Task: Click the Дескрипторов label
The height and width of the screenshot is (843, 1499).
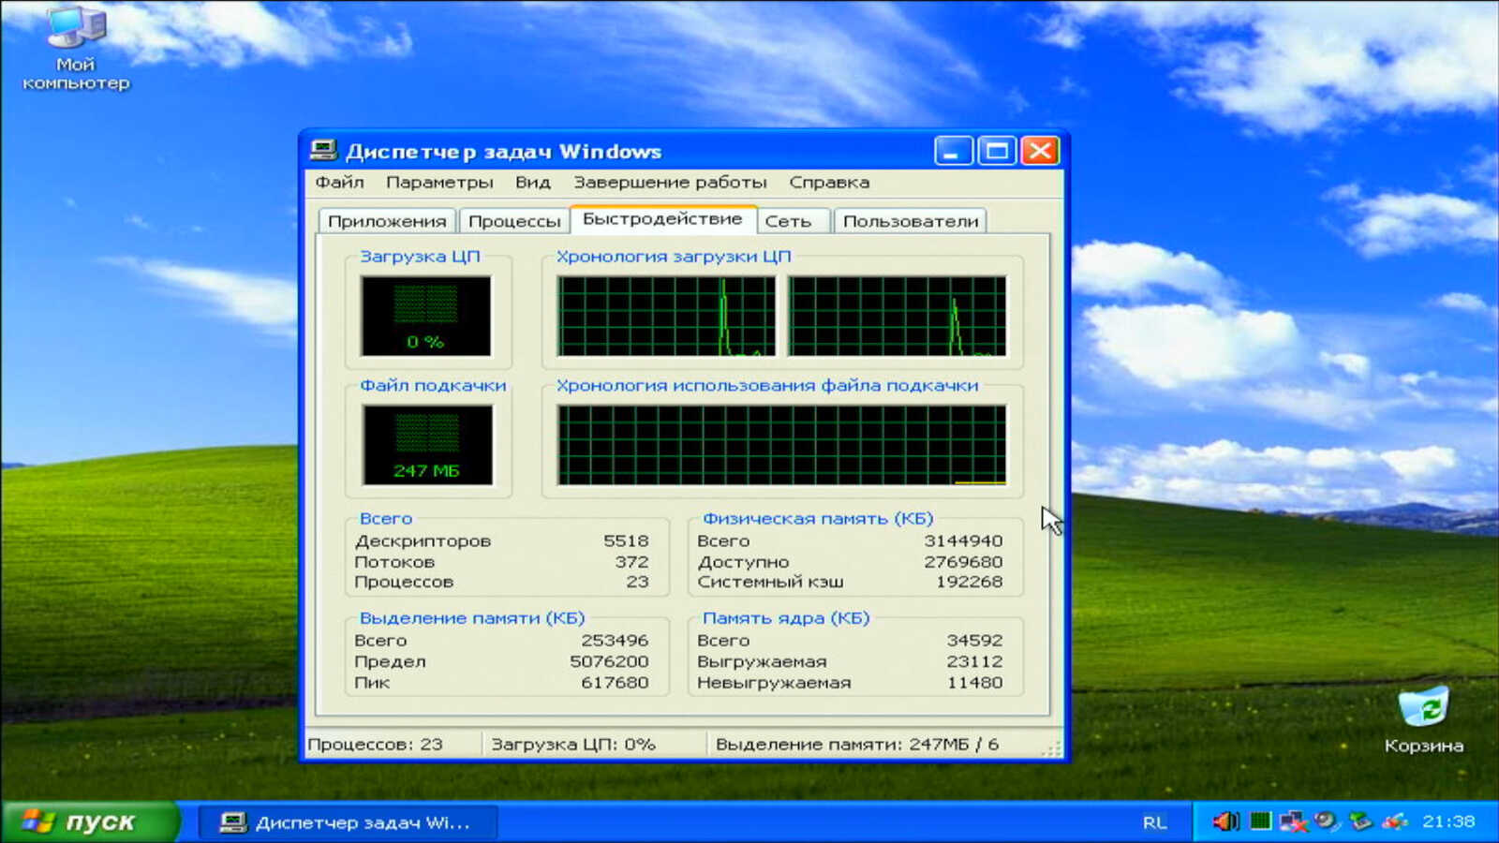Action: (x=423, y=540)
